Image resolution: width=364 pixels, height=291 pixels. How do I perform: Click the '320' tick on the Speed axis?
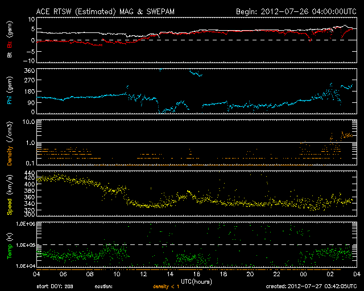(x=30, y=210)
